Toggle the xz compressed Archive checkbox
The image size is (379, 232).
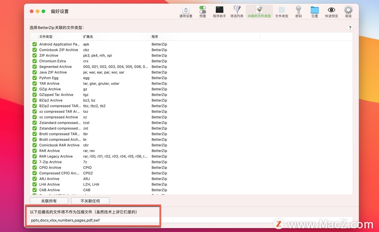[x=35, y=117]
